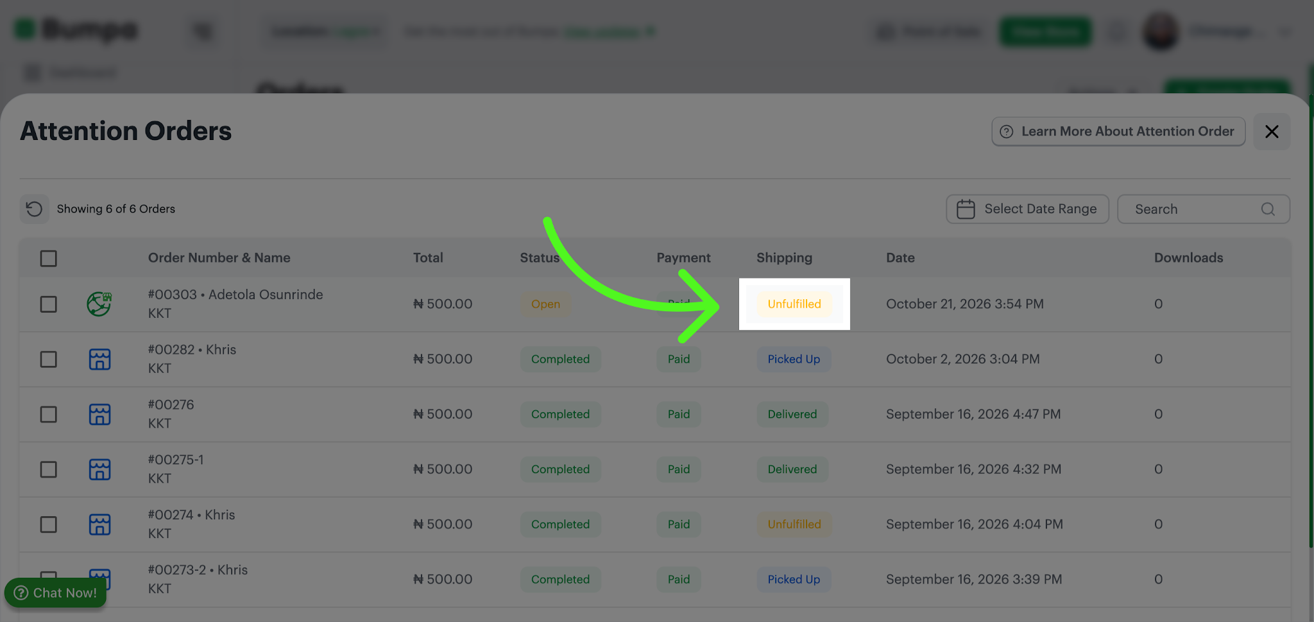Toggle the select all orders checkbox
Screen dimensions: 1314x622
coord(49,258)
